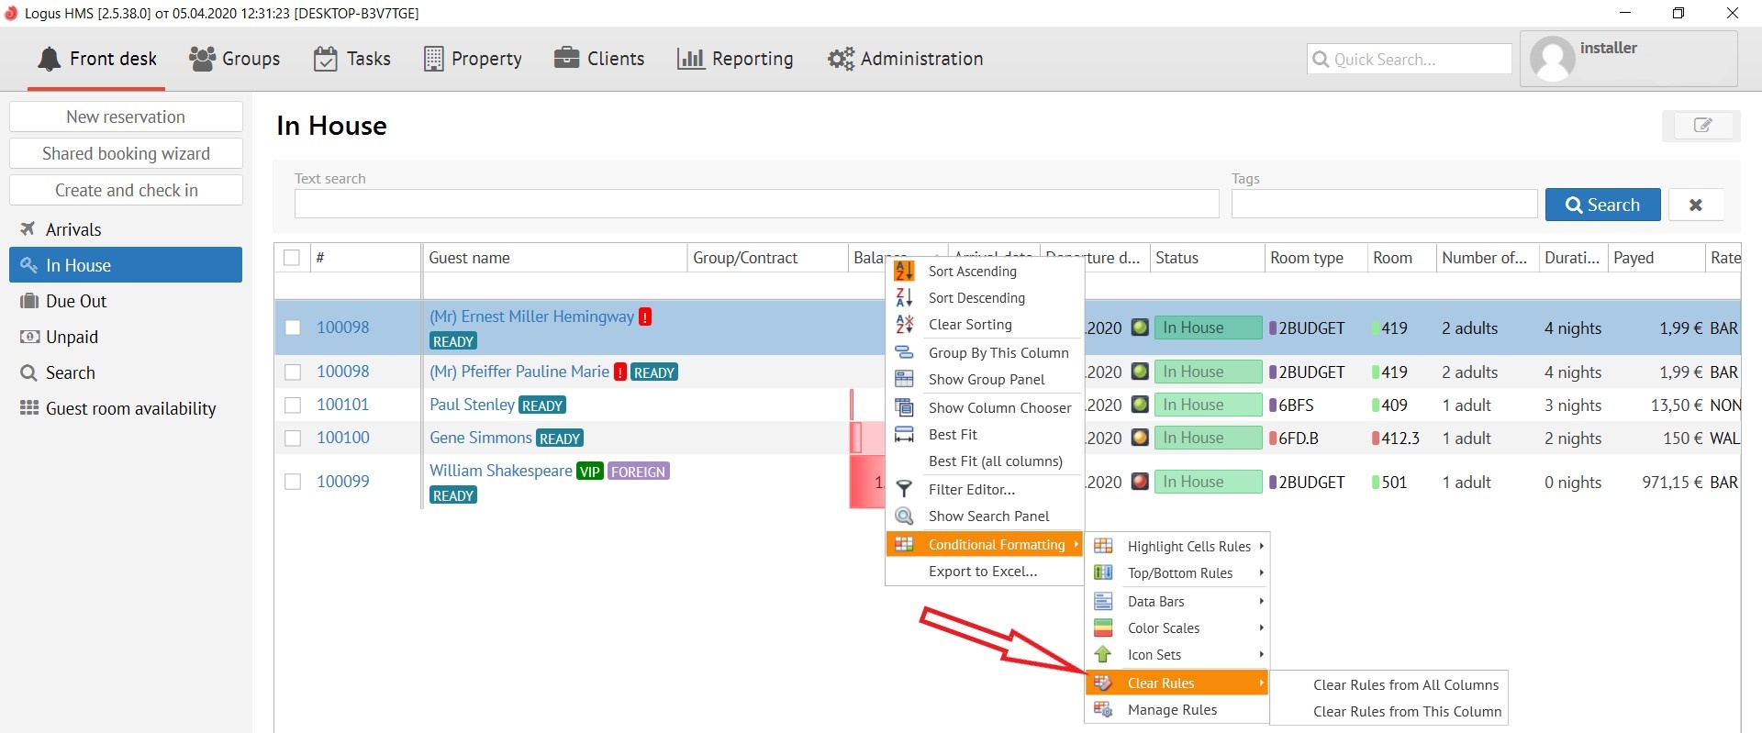Click the Sort Ascending icon in context menu
Screen dimensions: 1762x733
click(x=904, y=271)
